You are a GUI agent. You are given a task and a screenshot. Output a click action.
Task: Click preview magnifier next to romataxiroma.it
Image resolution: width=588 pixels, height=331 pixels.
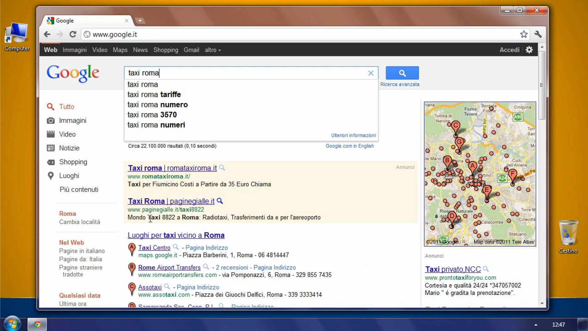tap(222, 168)
